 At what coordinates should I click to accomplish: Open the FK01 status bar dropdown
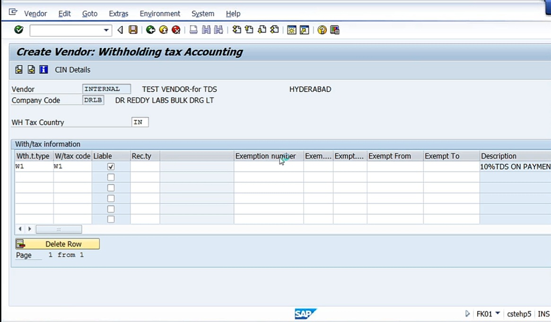pos(498,313)
